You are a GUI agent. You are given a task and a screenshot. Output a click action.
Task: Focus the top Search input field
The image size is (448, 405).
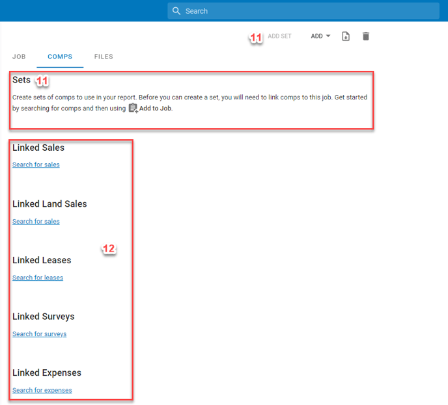pos(306,11)
